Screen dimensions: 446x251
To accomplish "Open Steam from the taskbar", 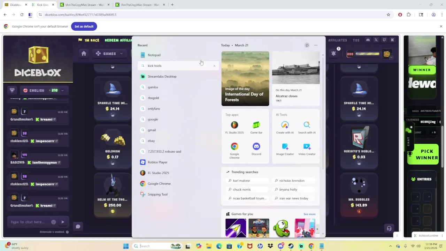I will point(291,246).
